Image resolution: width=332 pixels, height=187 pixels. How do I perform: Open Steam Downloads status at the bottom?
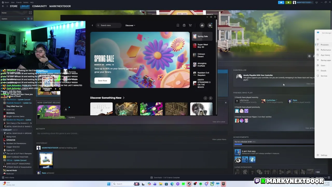tap(165, 178)
